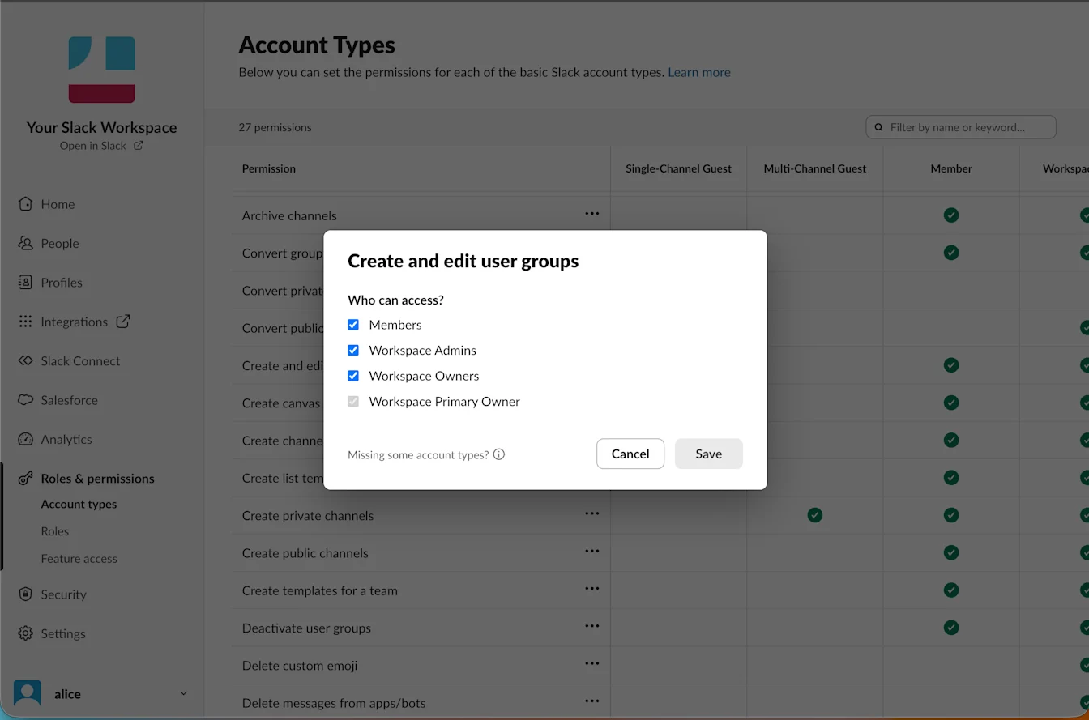Click the Security shield icon
The width and height of the screenshot is (1089, 720).
[26, 594]
